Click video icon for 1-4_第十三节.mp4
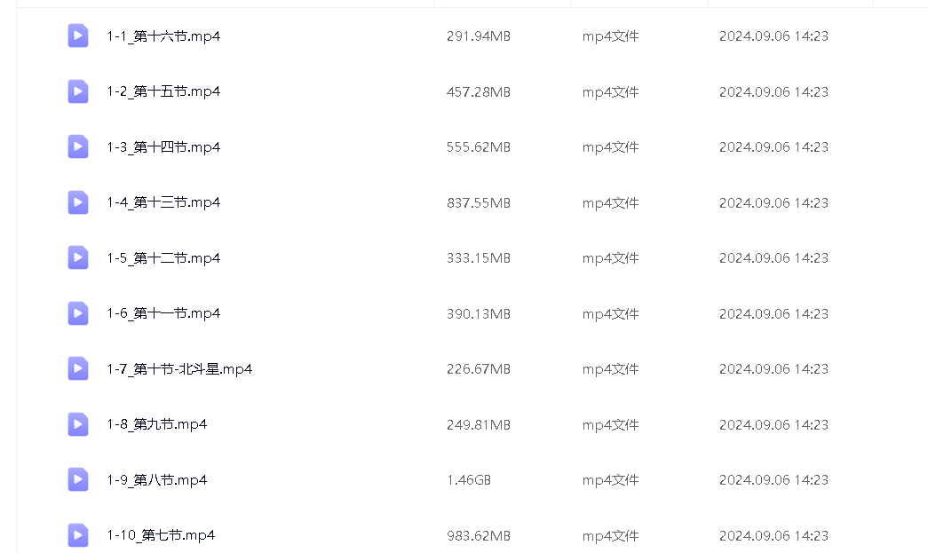Image resolution: width=928 pixels, height=553 pixels. pyautogui.click(x=78, y=202)
